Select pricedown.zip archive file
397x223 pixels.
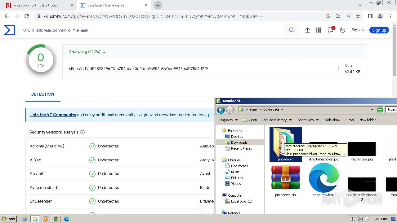(285, 181)
